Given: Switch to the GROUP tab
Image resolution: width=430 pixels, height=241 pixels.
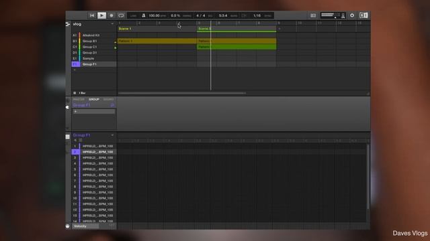Looking at the screenshot, I should (94, 100).
